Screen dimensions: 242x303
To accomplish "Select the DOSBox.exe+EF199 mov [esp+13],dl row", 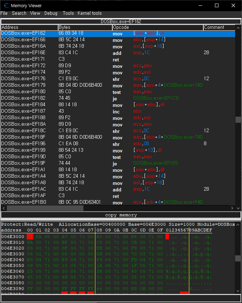I will [x=118, y=150].
